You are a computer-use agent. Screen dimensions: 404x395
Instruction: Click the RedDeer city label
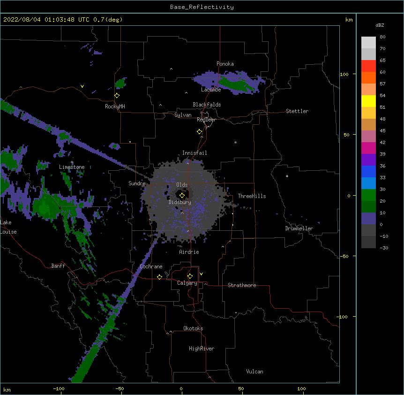(206, 120)
